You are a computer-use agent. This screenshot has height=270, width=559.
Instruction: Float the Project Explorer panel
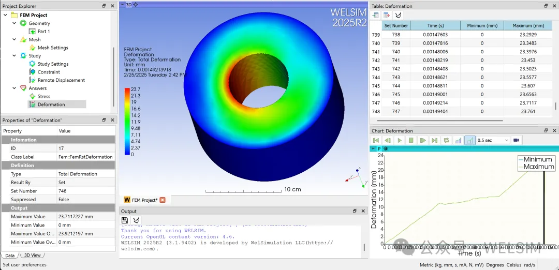pyautogui.click(x=104, y=6)
